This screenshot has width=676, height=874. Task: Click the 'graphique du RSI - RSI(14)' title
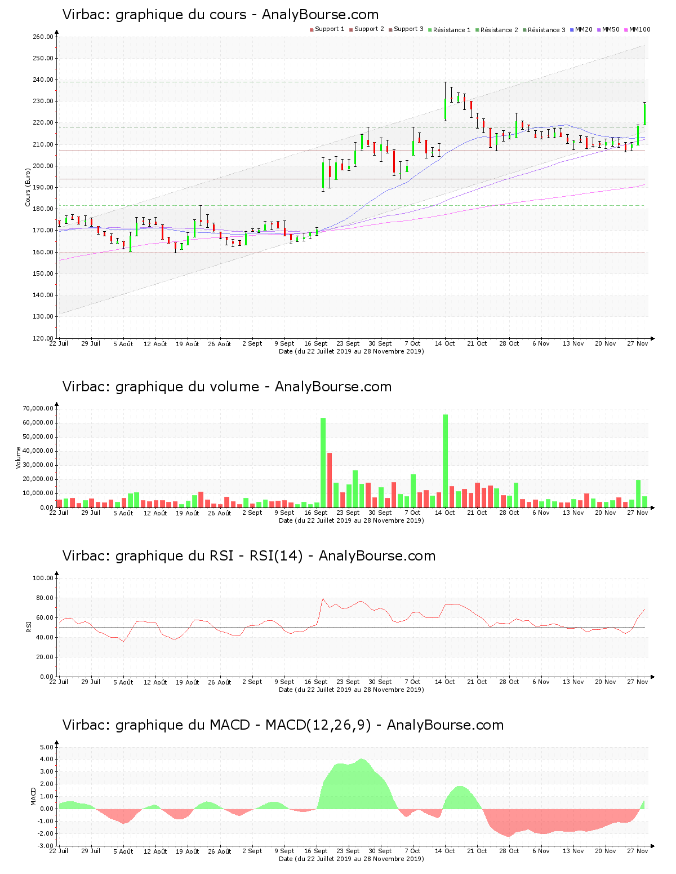(209, 556)
